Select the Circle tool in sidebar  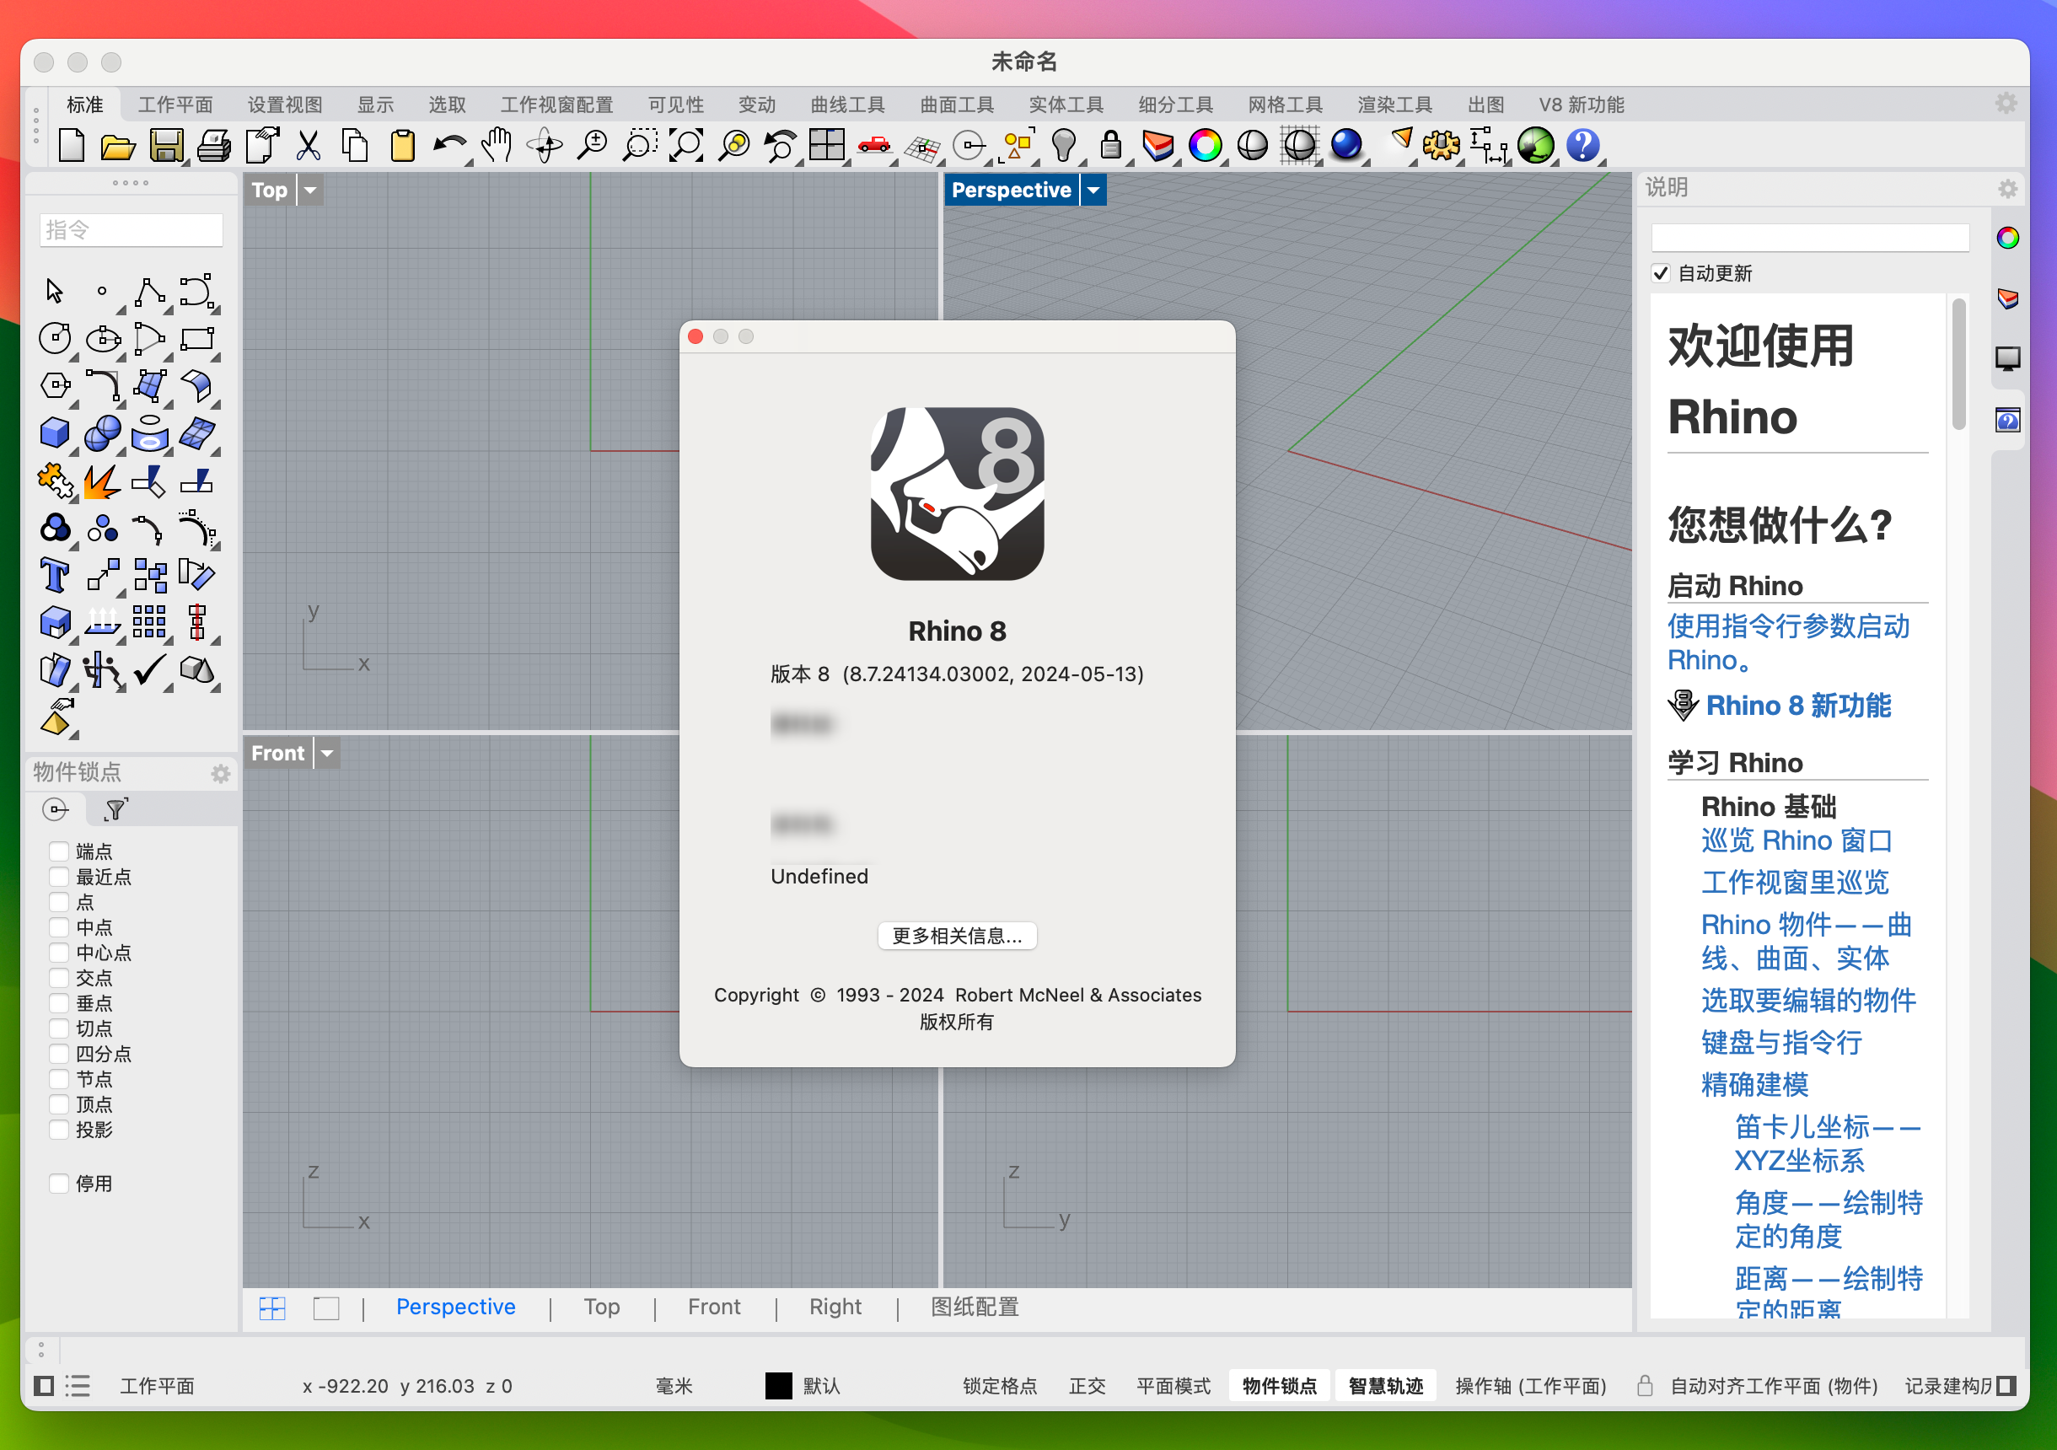point(55,339)
